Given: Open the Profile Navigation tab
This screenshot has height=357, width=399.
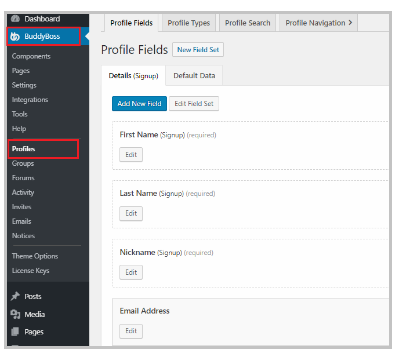Looking at the screenshot, I should [x=318, y=23].
